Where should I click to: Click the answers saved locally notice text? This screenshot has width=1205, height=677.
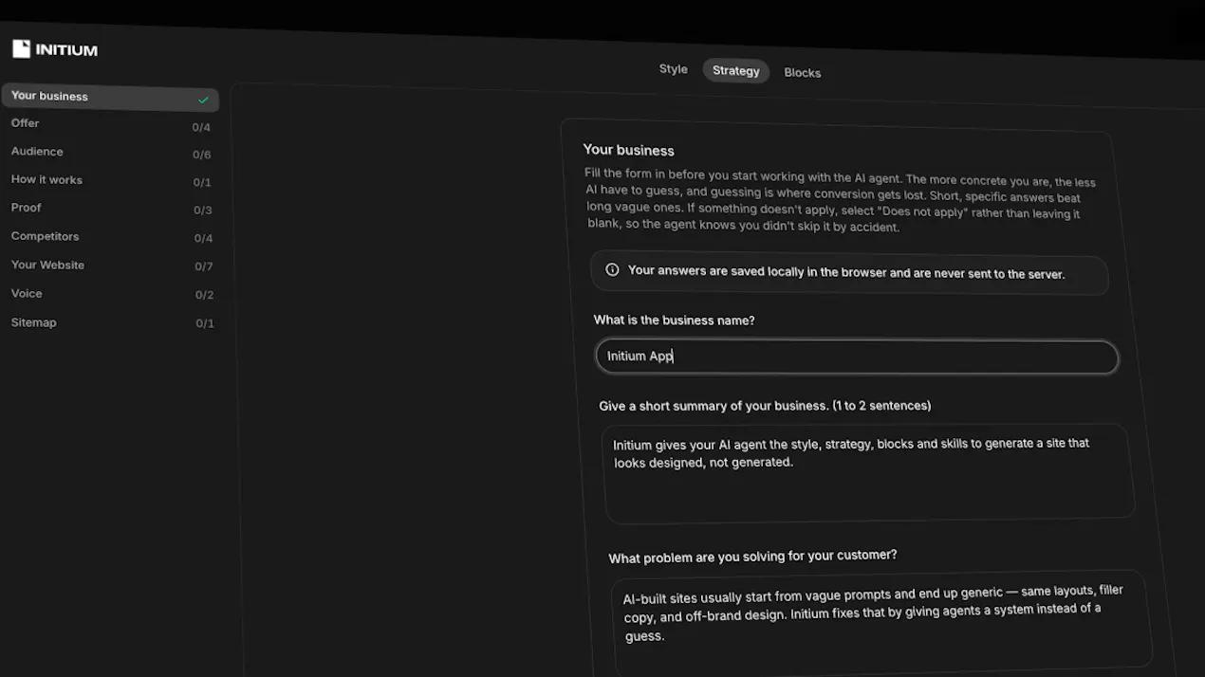coord(846,272)
